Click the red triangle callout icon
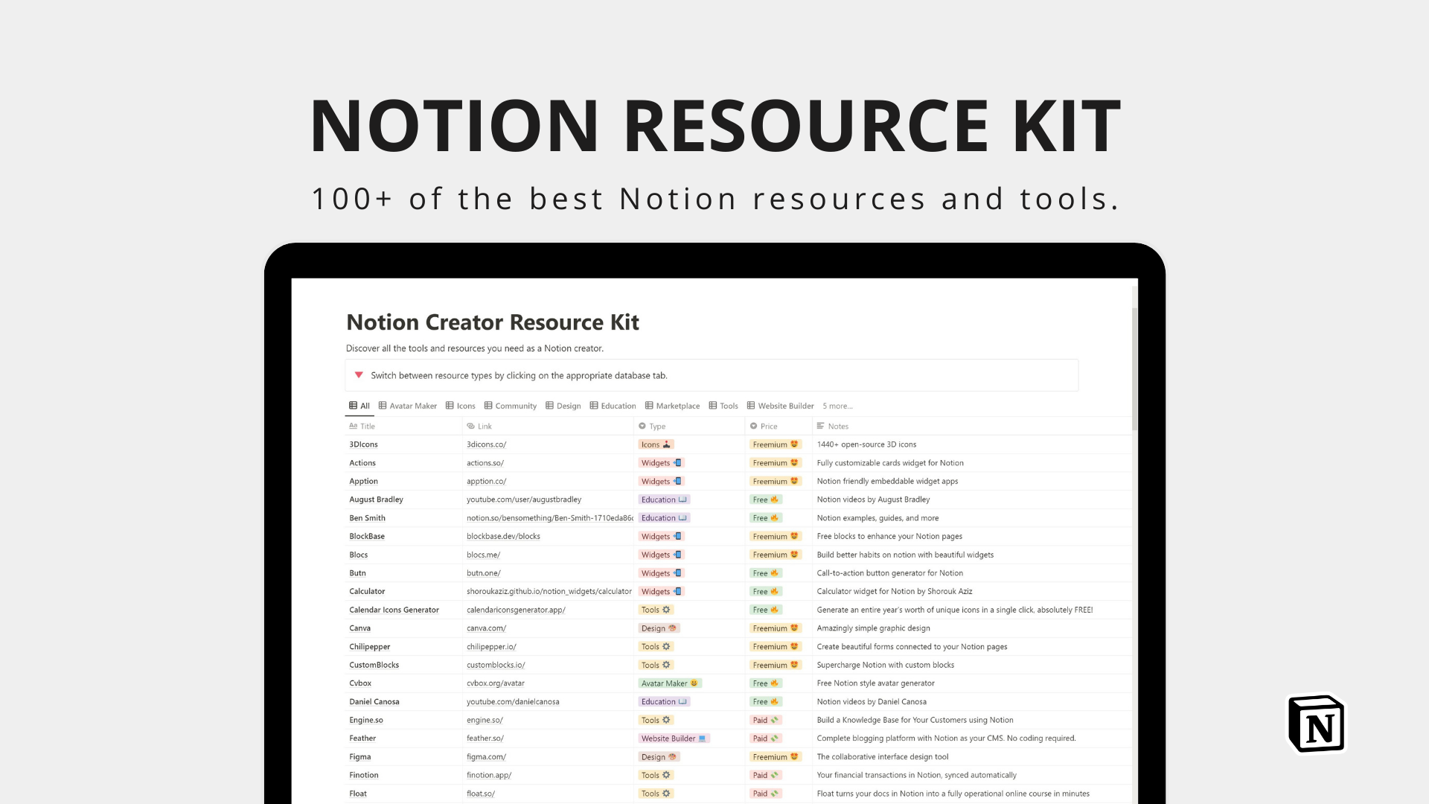 [x=359, y=375]
